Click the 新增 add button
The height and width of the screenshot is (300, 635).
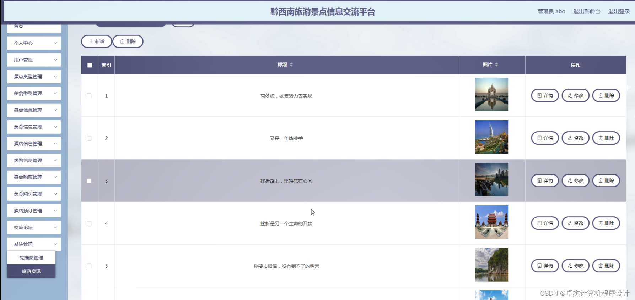tap(96, 41)
